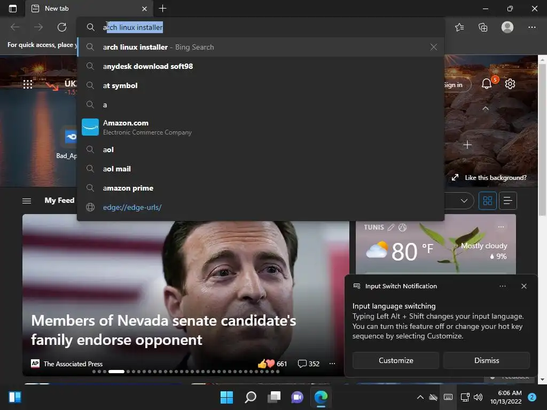The image size is (547, 410).
Task: Open the Favorites star icon
Action: tap(459, 27)
